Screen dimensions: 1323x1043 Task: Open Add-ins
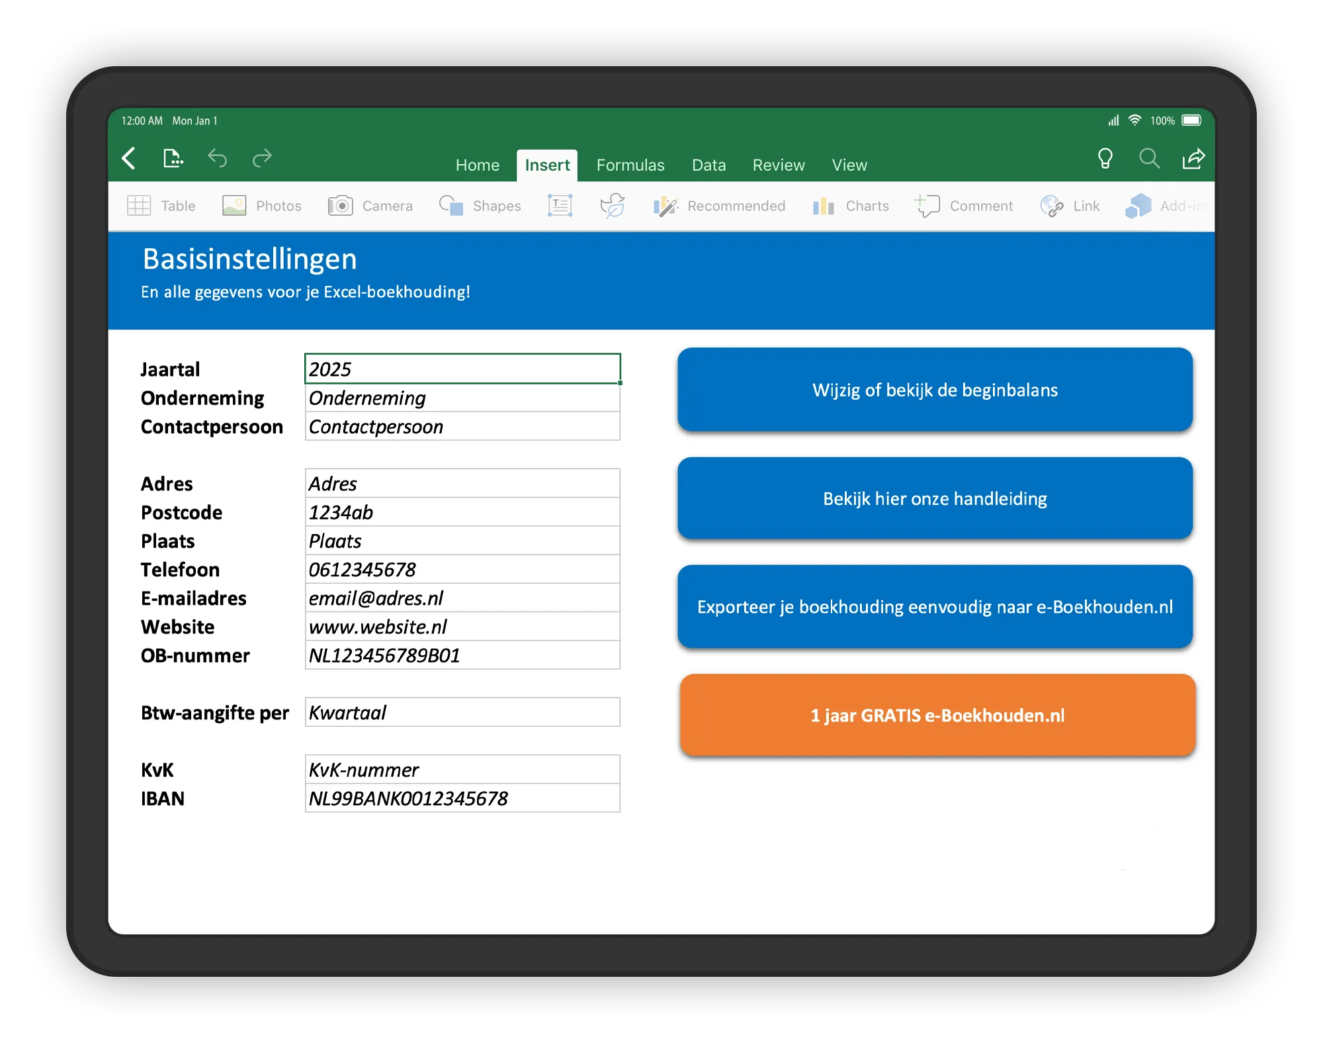pyautogui.click(x=1168, y=206)
